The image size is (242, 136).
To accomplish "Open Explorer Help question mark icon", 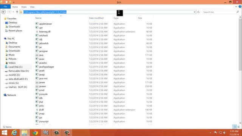I will coord(240,6).
